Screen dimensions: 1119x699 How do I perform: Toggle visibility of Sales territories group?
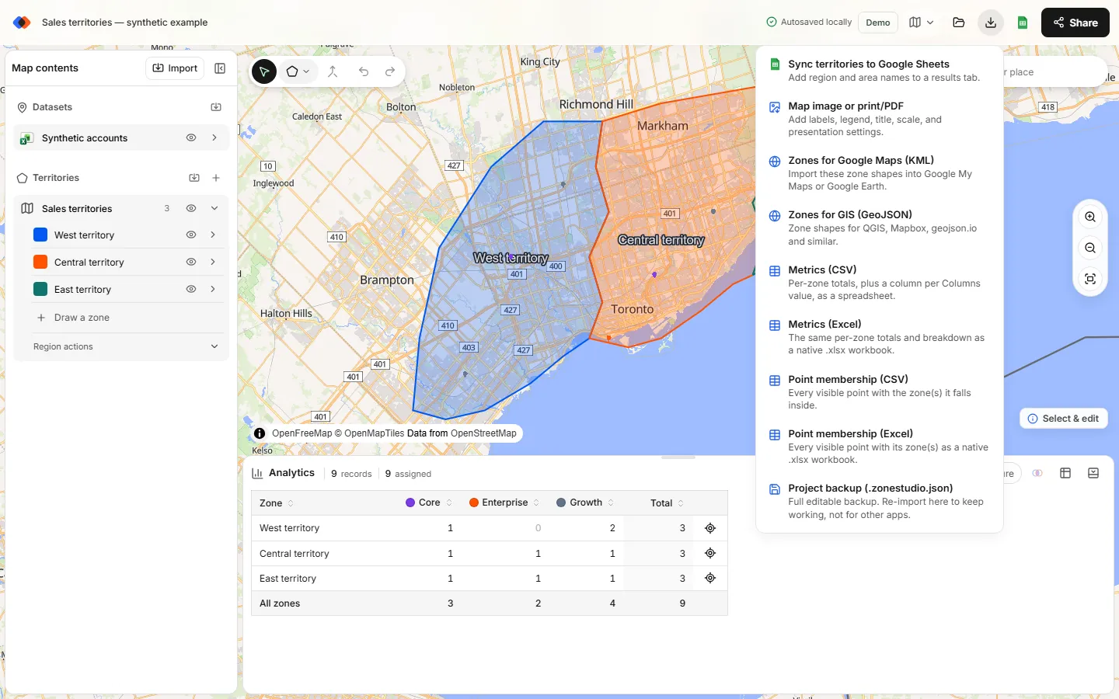click(x=191, y=208)
